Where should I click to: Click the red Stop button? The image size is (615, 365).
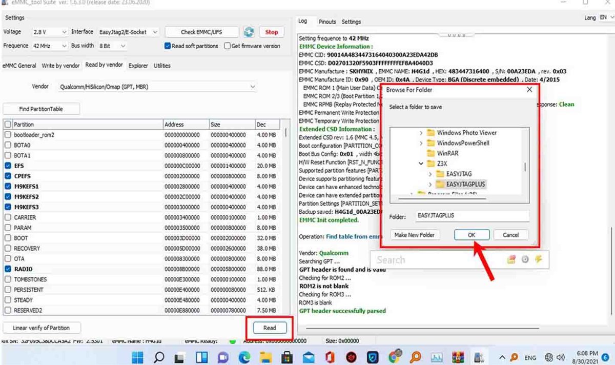coord(272,32)
